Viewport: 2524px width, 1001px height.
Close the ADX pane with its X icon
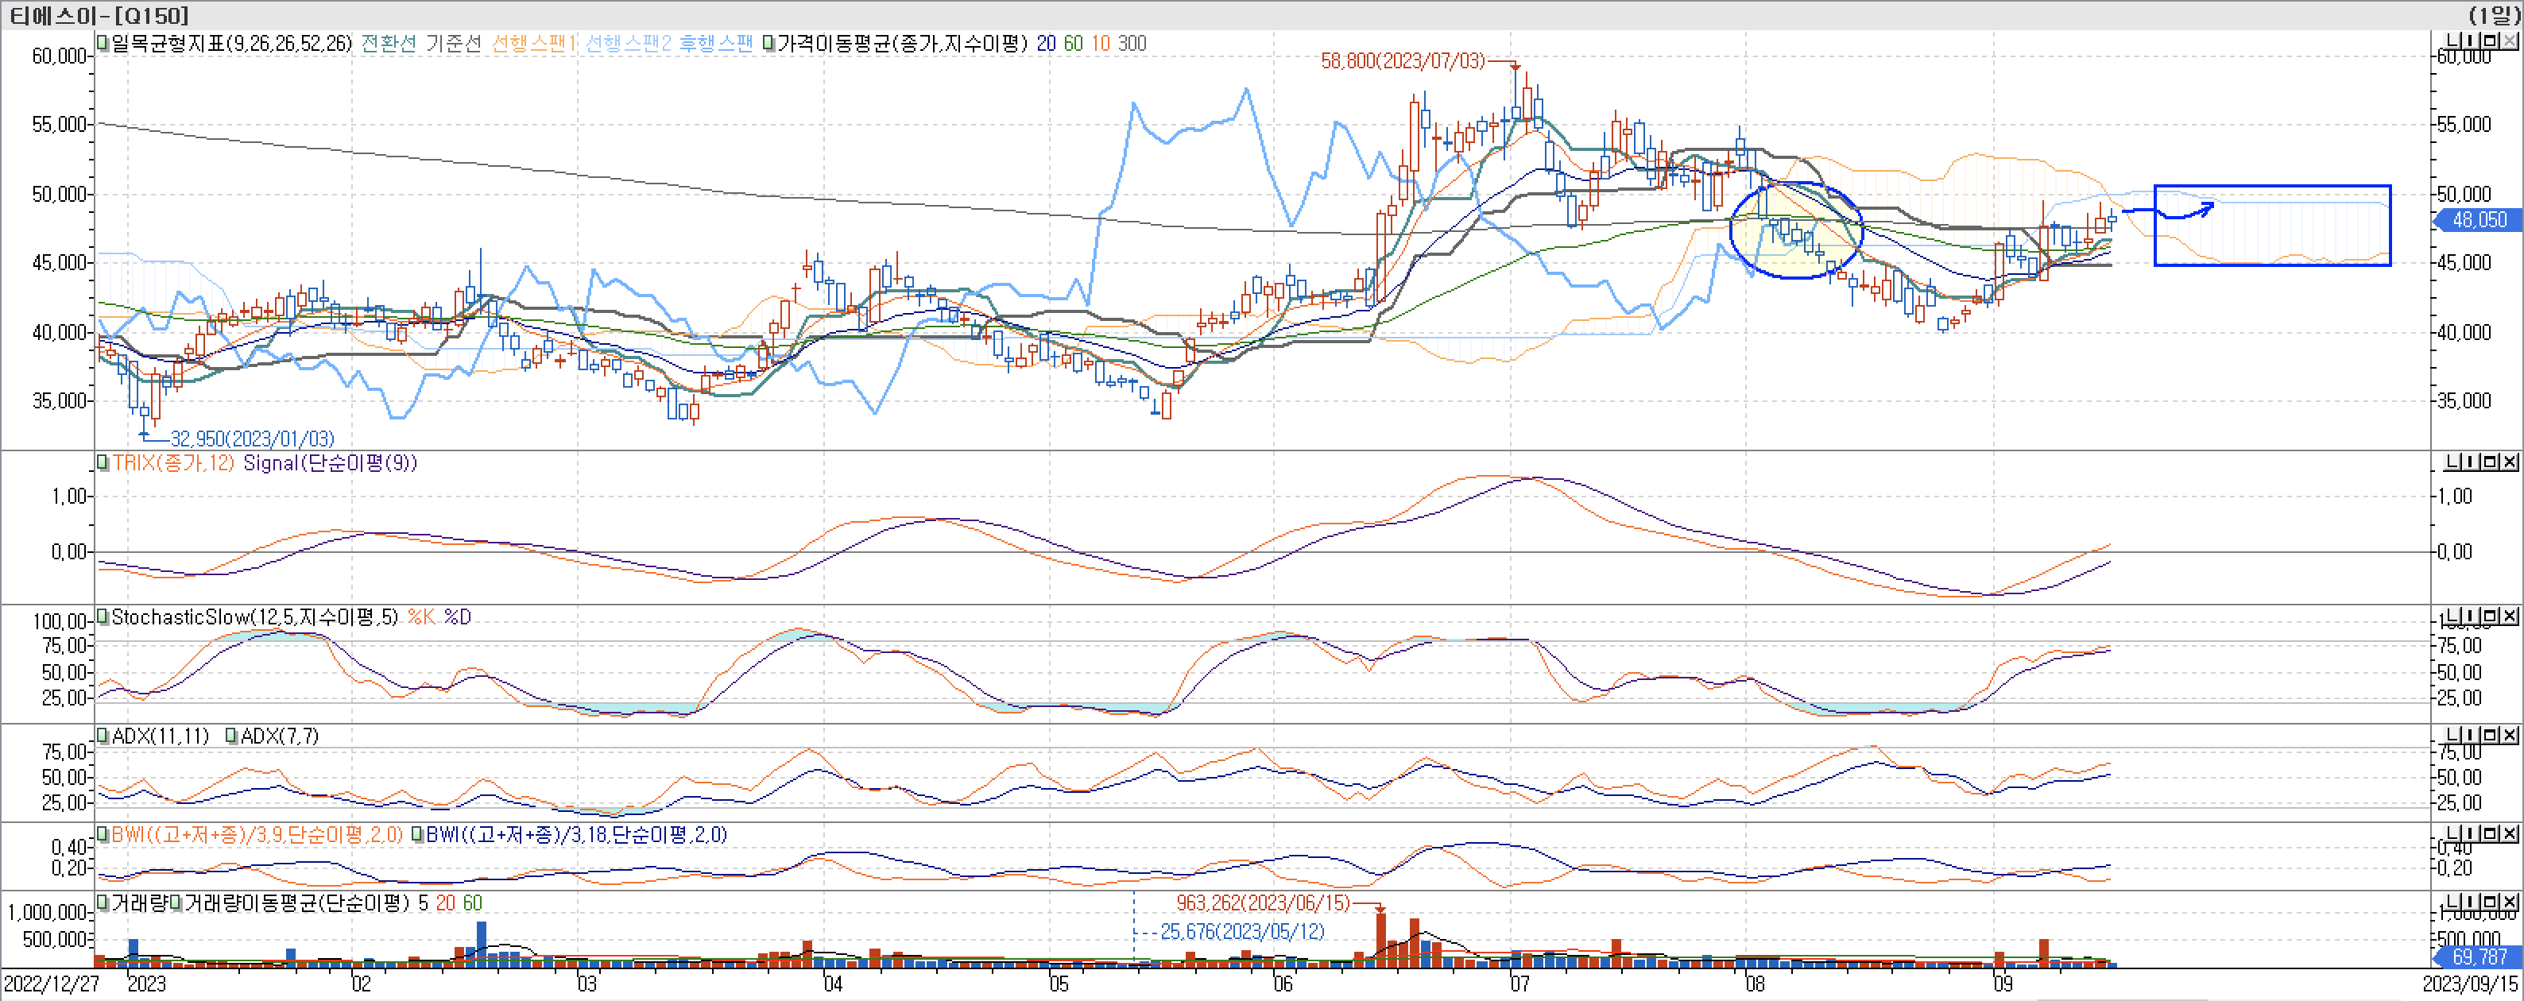[x=2510, y=735]
